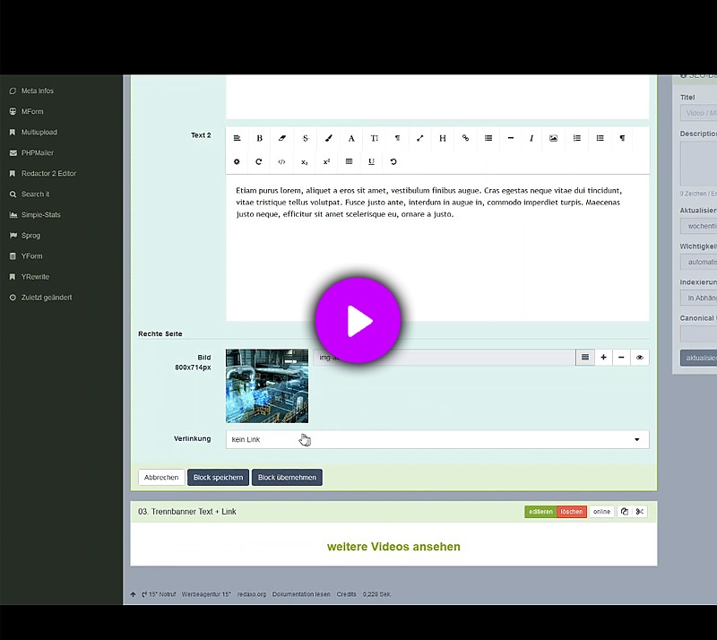Click the scissors cut icon on Trennbanner block
This screenshot has height=640, width=717.
click(x=640, y=512)
